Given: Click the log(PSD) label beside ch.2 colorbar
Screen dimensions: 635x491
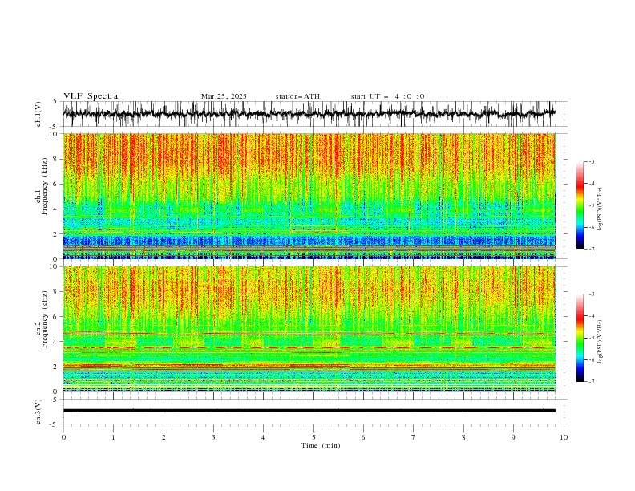Looking at the screenshot, I should 601,341.
